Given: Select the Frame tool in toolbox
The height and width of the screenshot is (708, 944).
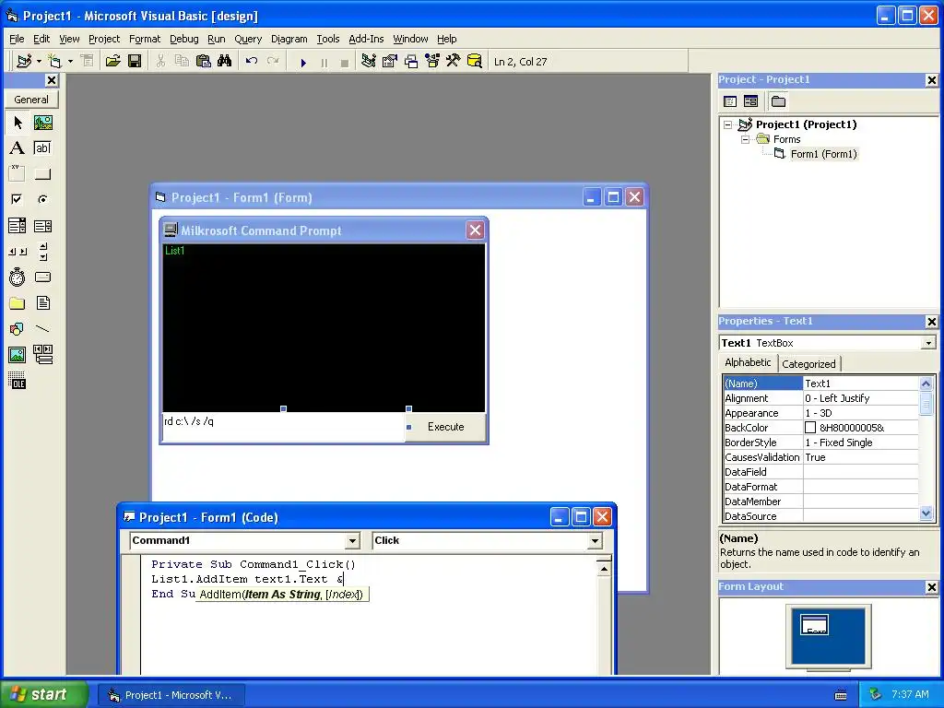Looking at the screenshot, I should (18, 174).
